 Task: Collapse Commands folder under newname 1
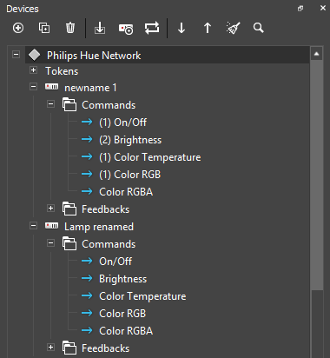pos(51,103)
